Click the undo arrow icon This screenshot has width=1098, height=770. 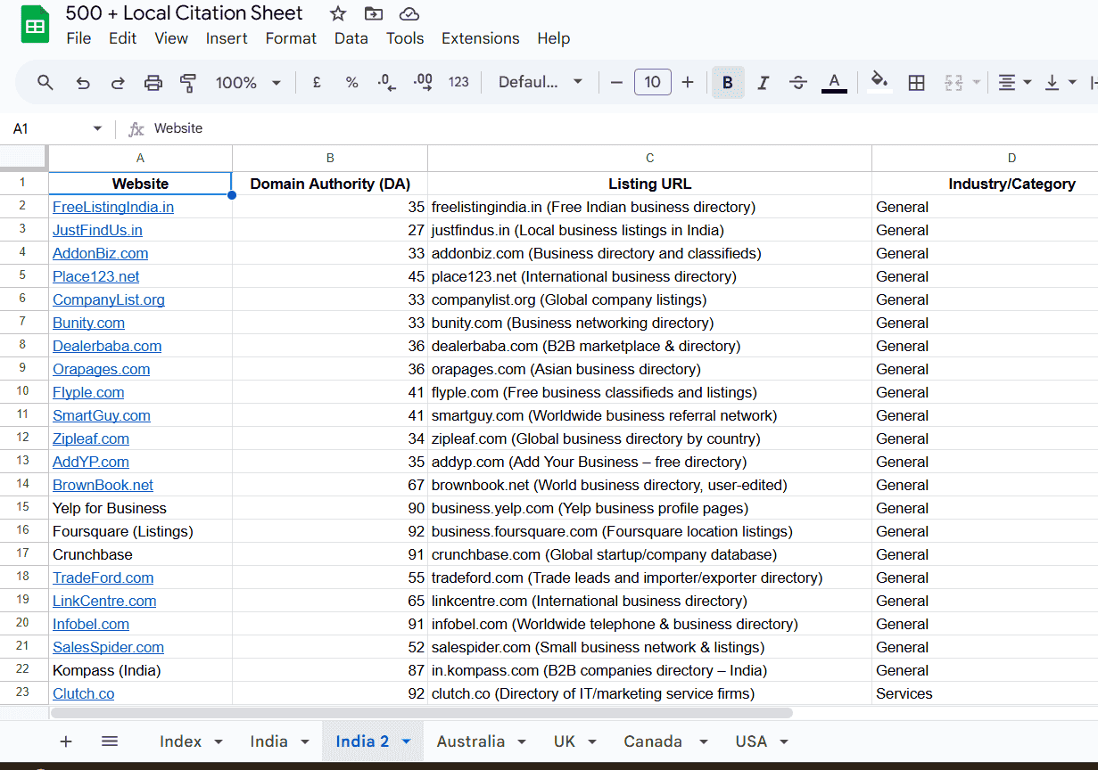point(83,83)
